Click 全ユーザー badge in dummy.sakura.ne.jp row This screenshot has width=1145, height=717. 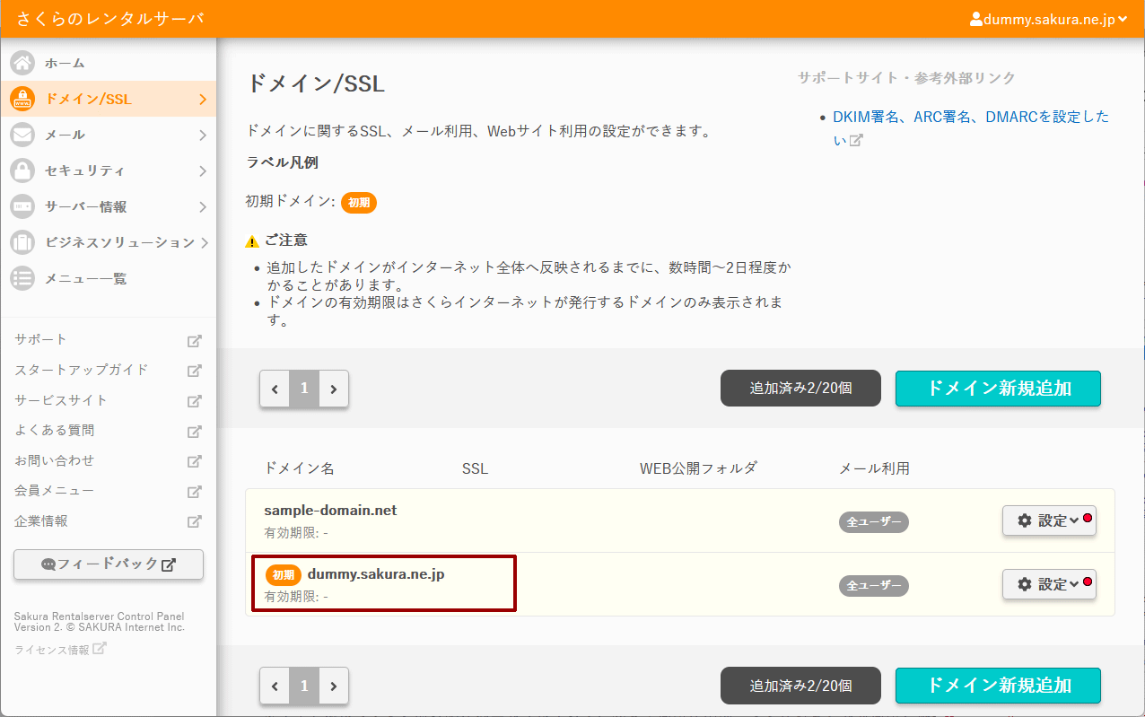(x=874, y=585)
